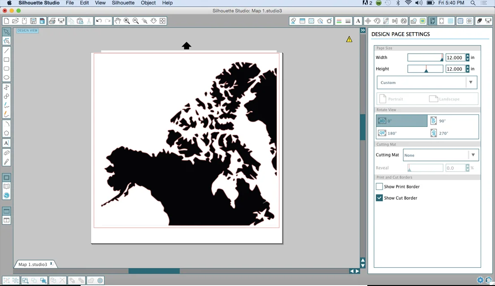This screenshot has width=495, height=286.
Task: Open the Object menu
Action: click(x=148, y=3)
